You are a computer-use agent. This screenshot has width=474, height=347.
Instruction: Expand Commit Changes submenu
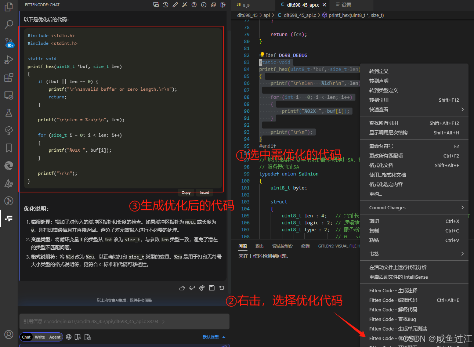pyautogui.click(x=414, y=207)
